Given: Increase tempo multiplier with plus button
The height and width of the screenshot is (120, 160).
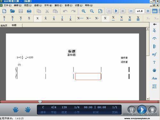Looking at the screenshot, I should pyautogui.click(x=148, y=11).
